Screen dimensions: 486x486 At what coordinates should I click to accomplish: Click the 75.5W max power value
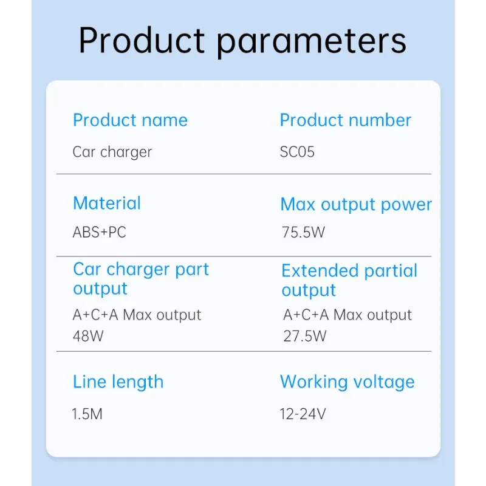(x=303, y=233)
